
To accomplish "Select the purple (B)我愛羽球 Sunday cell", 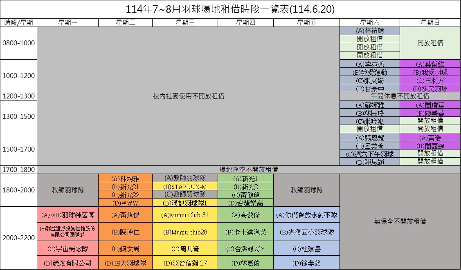I will [430, 72].
